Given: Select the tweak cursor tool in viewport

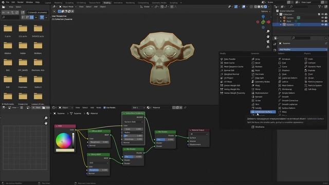Looking at the screenshot, I should pyautogui.click(x=54, y=11).
